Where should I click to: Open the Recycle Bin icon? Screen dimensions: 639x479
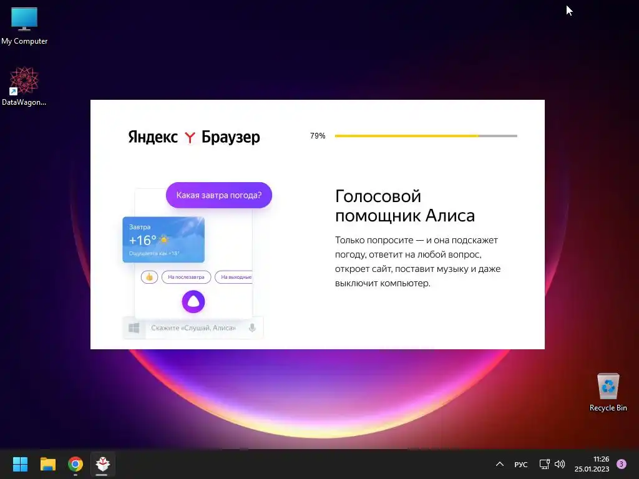(x=608, y=392)
